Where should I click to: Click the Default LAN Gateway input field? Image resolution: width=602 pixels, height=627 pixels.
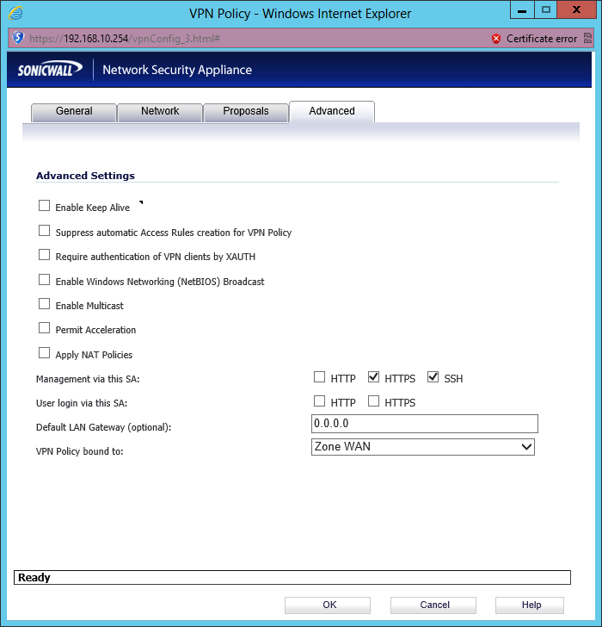click(x=424, y=424)
